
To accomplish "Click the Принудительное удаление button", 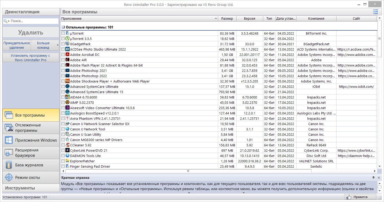I will point(17,45).
